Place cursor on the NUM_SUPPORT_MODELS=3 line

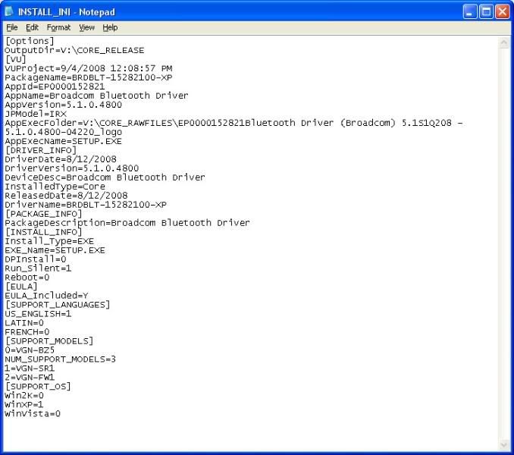pyautogui.click(x=60, y=359)
